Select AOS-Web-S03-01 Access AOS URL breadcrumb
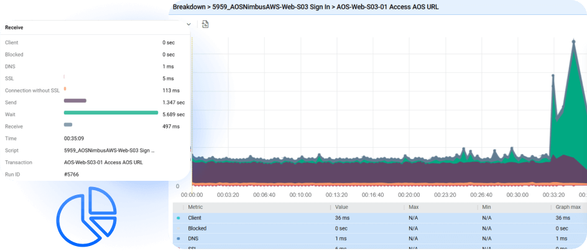 click(387, 7)
